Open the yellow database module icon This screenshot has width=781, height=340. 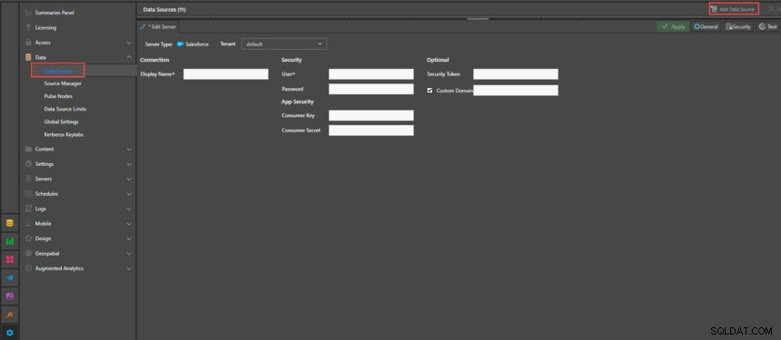click(9, 223)
